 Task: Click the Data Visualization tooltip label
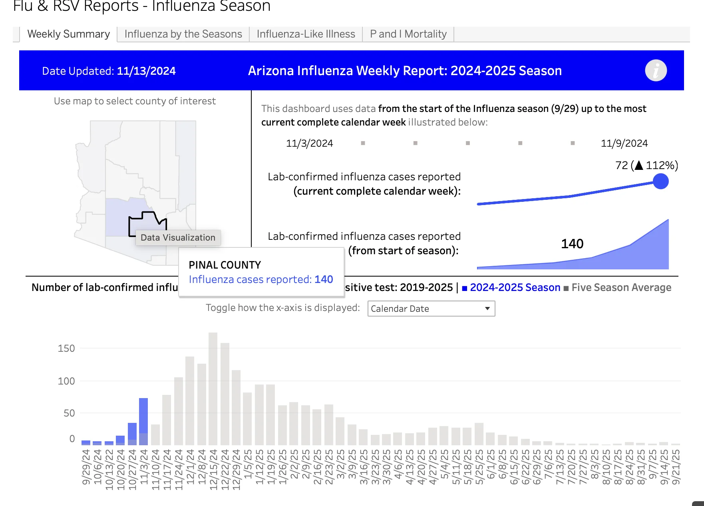pos(178,237)
